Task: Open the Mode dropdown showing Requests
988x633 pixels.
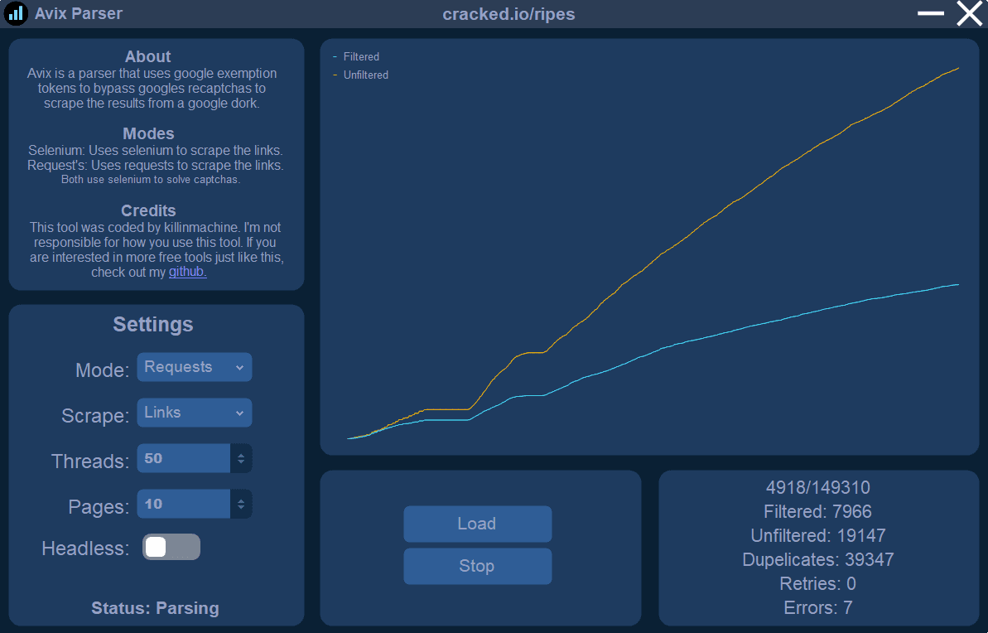Action: point(195,367)
